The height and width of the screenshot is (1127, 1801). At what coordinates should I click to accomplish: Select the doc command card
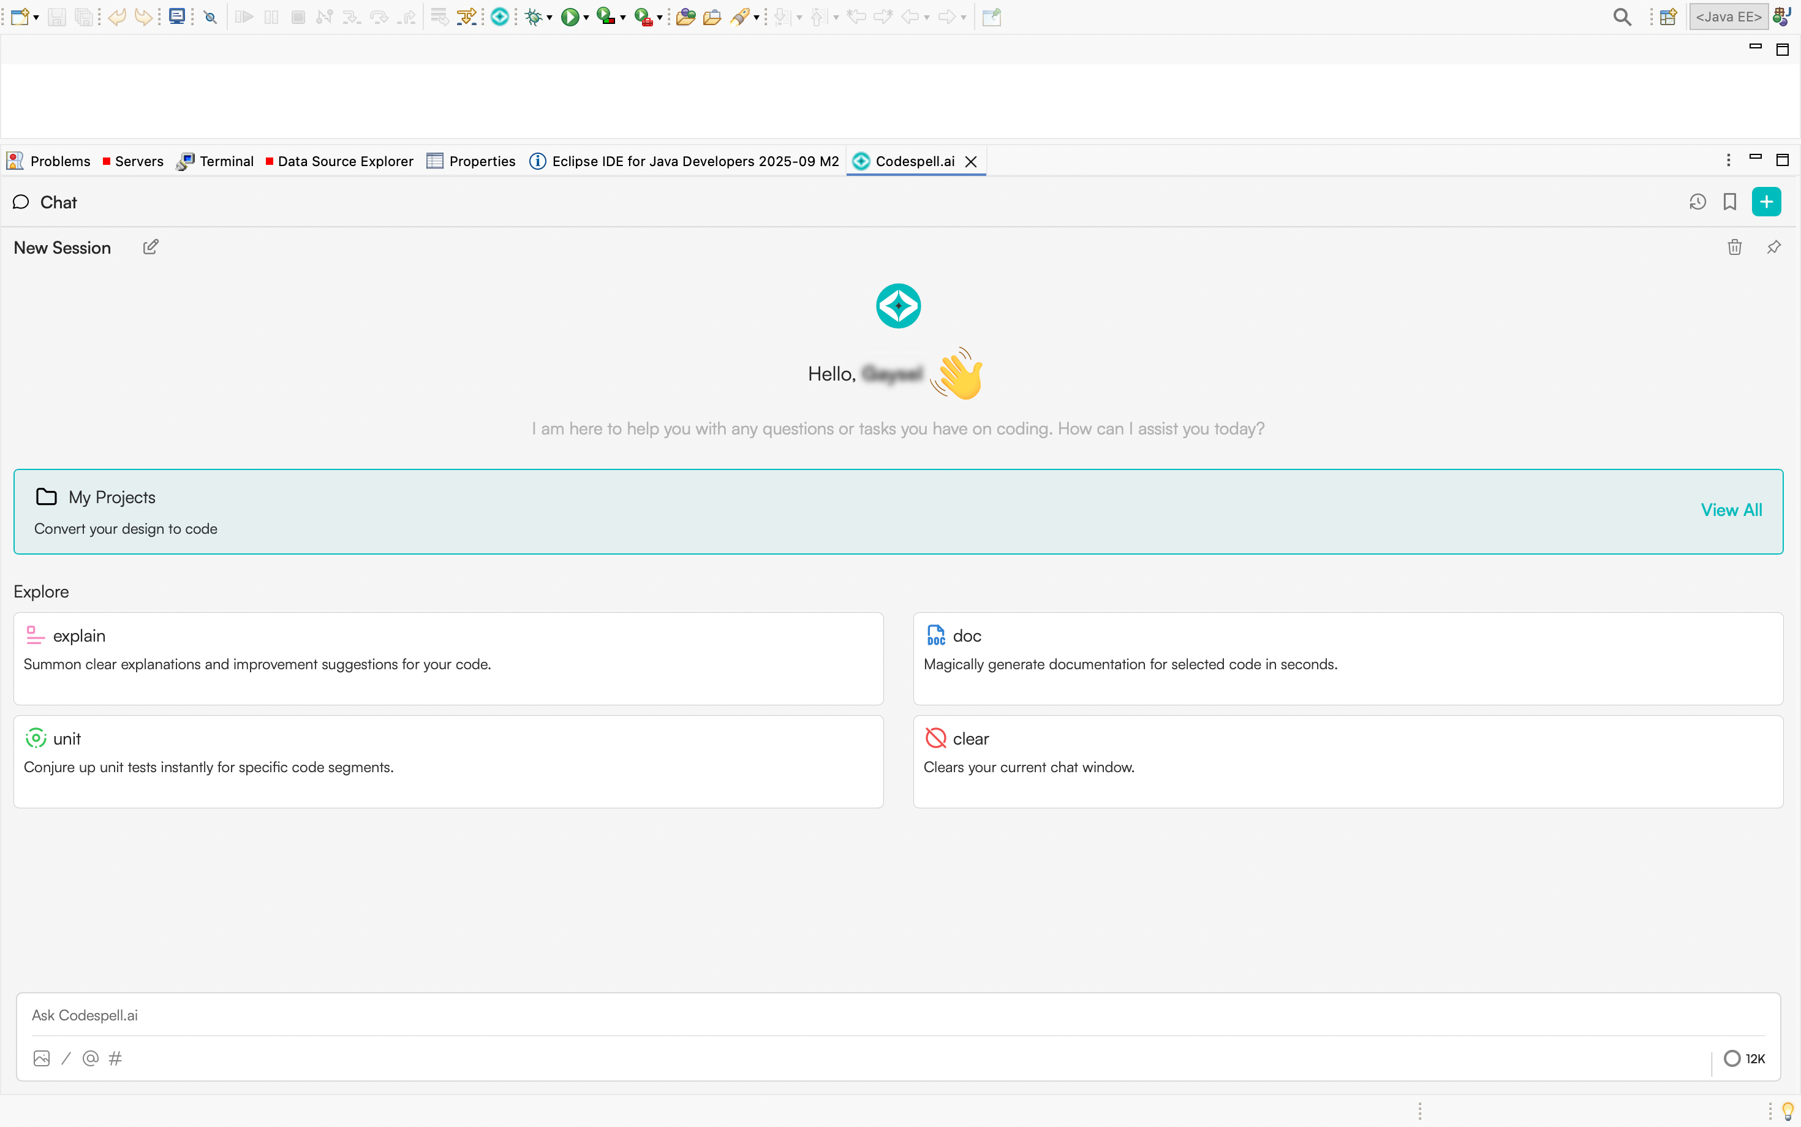(x=1348, y=658)
